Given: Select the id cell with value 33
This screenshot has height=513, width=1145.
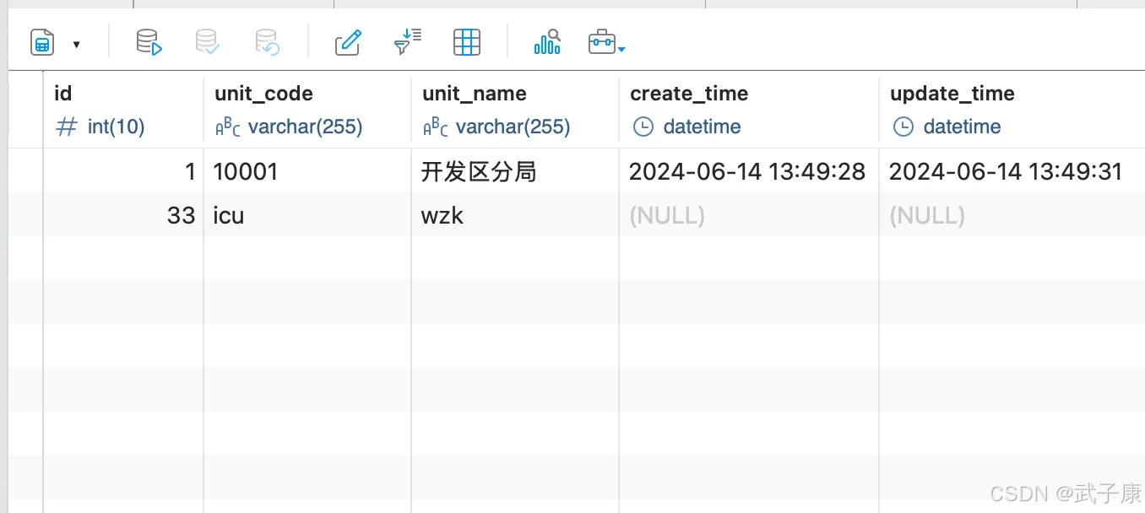Looking at the screenshot, I should click(123, 215).
